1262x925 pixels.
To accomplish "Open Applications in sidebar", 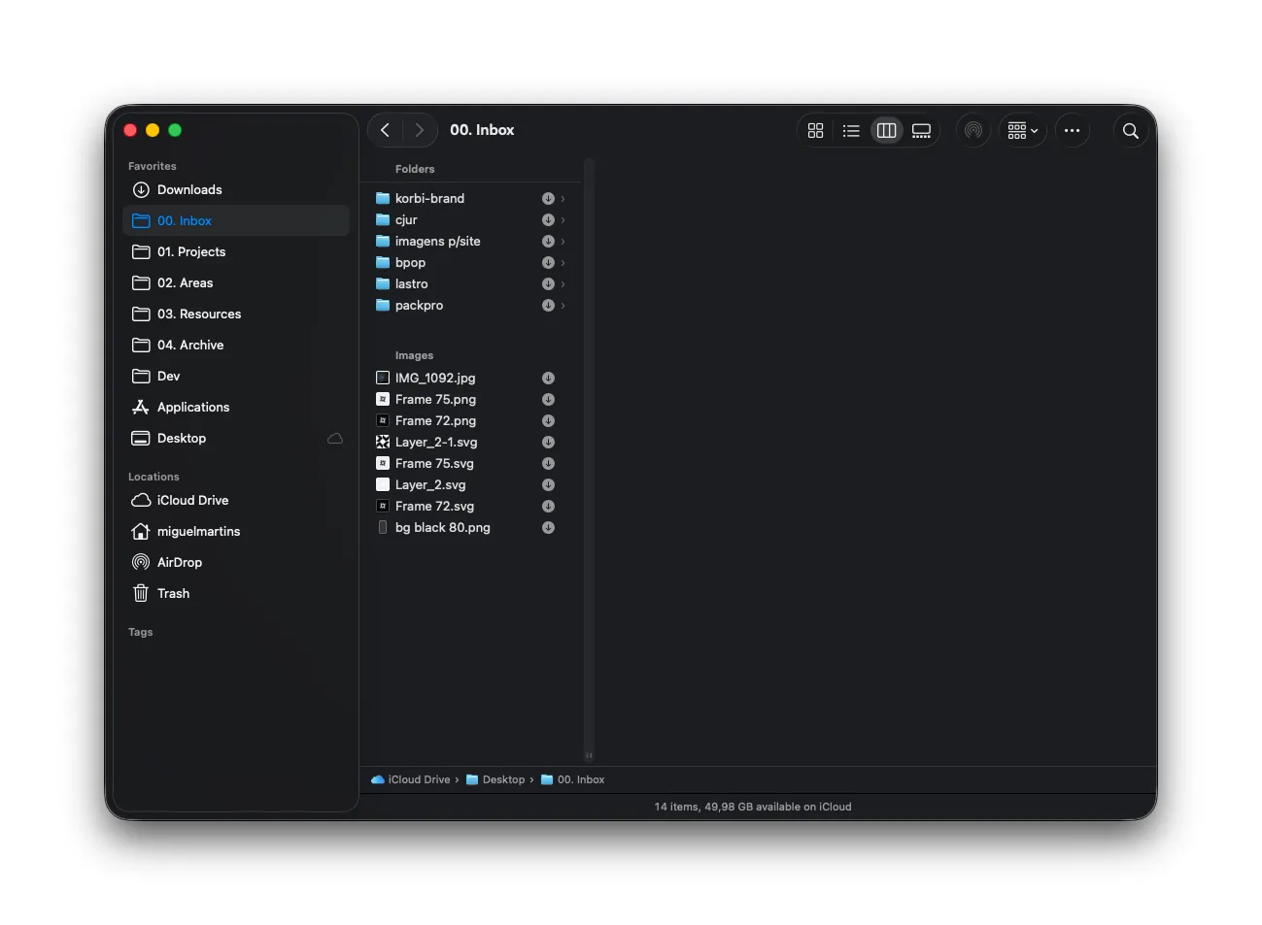I will (236, 407).
